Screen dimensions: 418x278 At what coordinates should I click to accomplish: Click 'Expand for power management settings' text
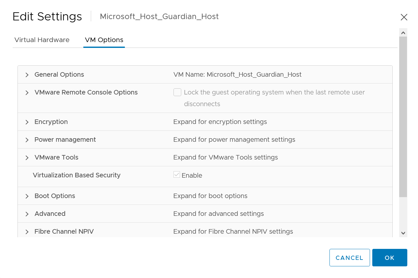tap(234, 139)
